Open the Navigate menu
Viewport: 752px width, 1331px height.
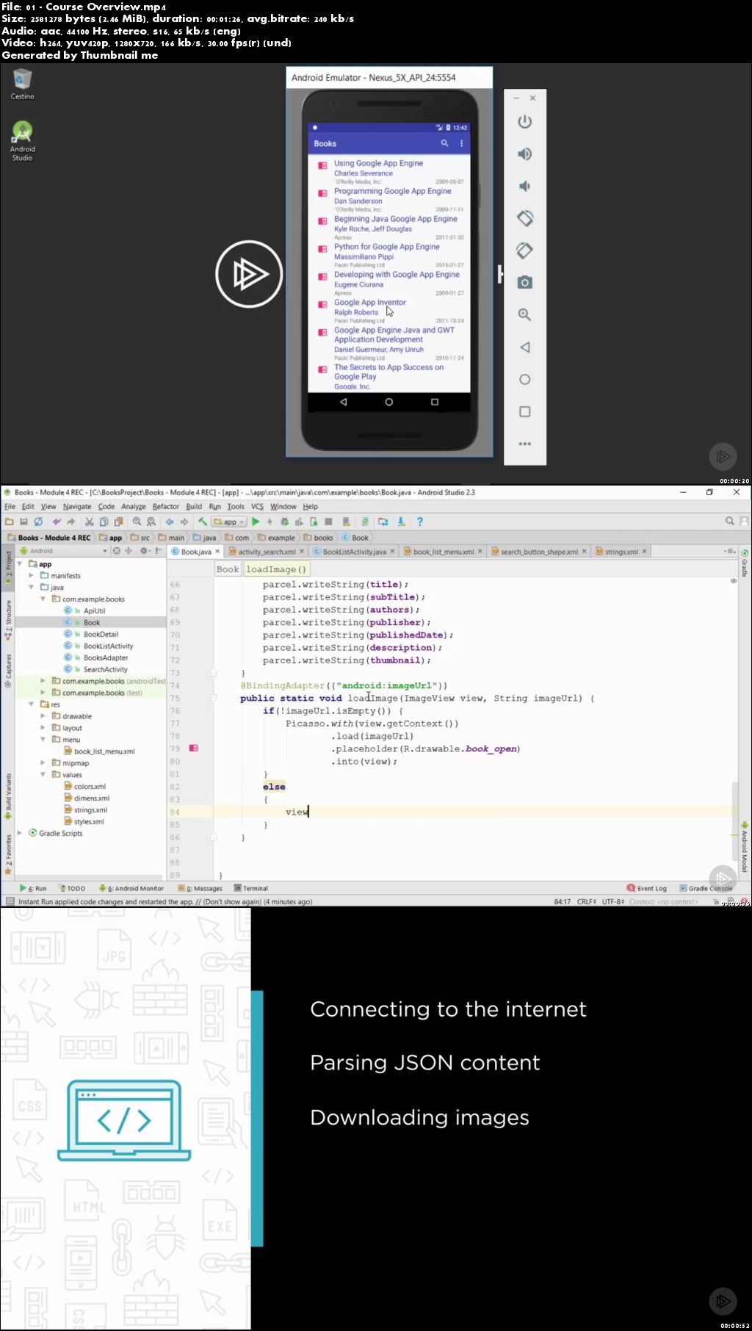77,506
